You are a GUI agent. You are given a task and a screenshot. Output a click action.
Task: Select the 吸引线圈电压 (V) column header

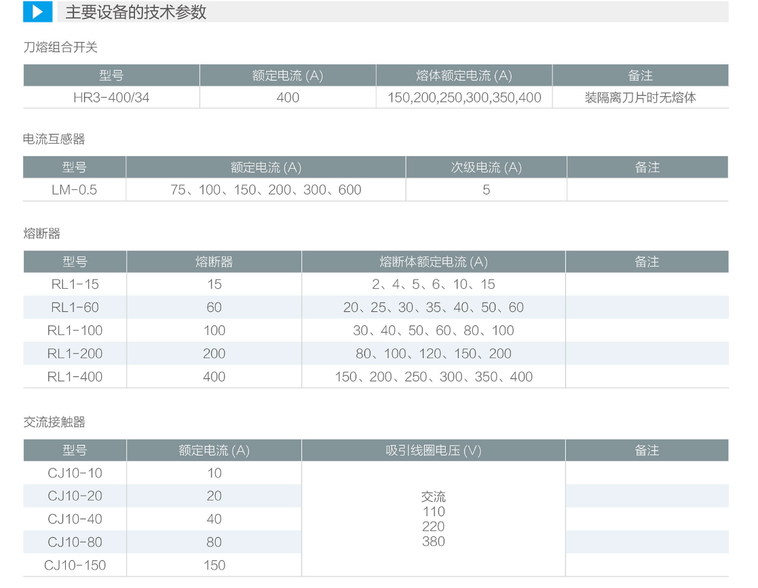pyautogui.click(x=433, y=450)
